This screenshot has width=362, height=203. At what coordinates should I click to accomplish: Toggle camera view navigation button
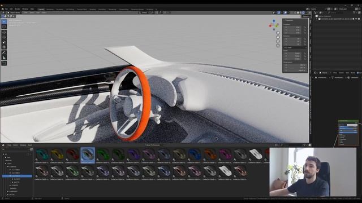278,41
